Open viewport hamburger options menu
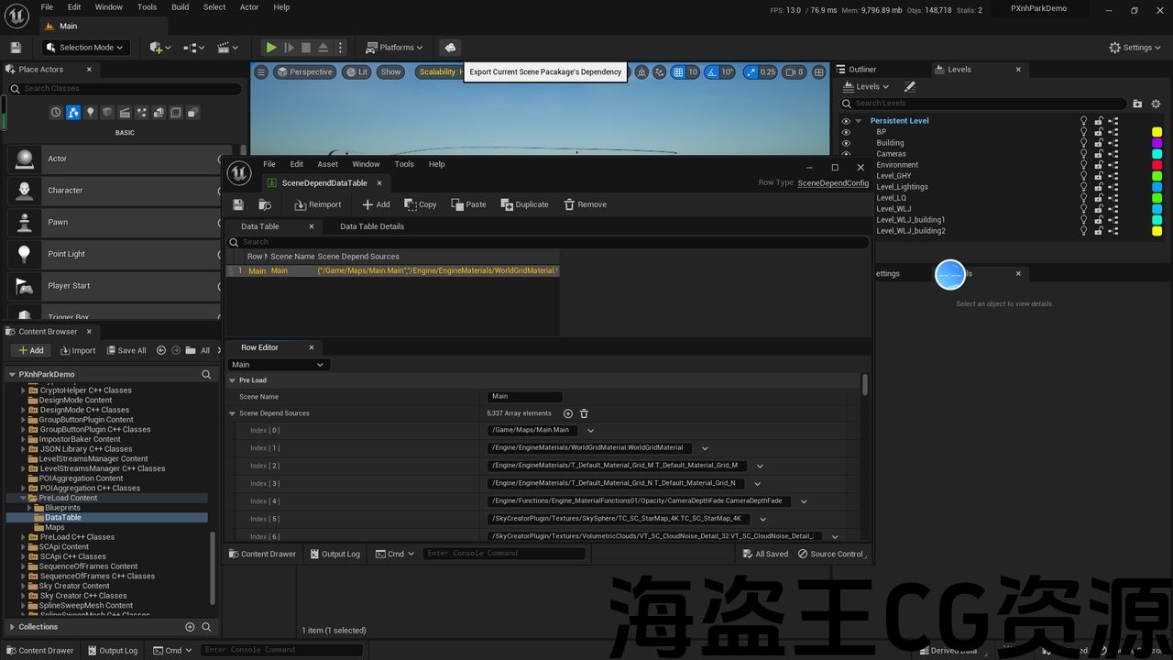 point(261,72)
